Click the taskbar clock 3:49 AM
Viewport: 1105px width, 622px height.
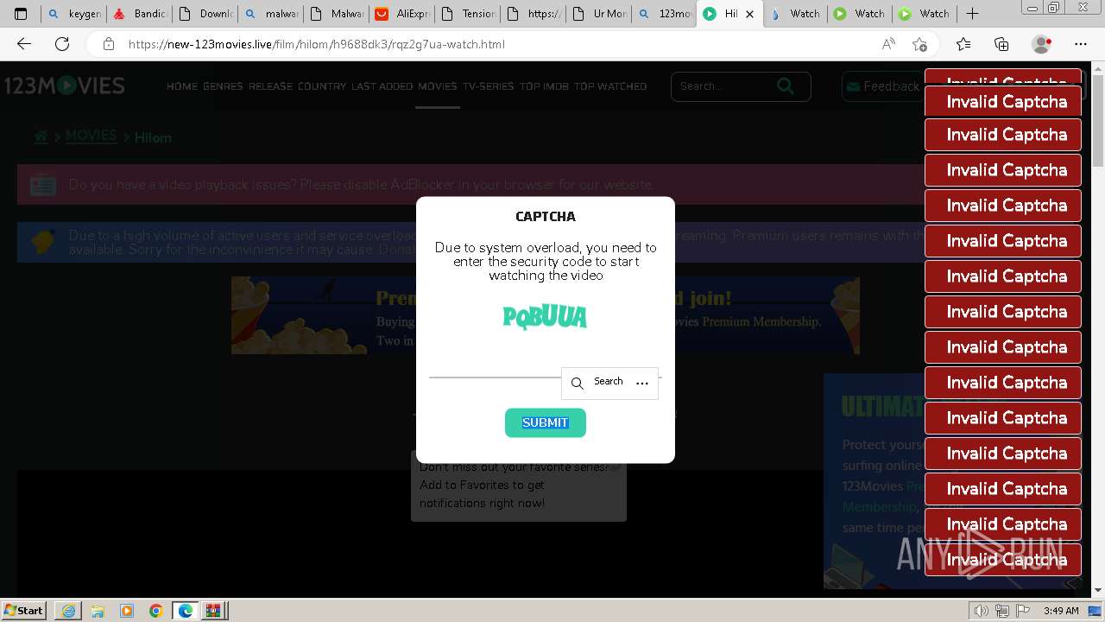click(1061, 611)
